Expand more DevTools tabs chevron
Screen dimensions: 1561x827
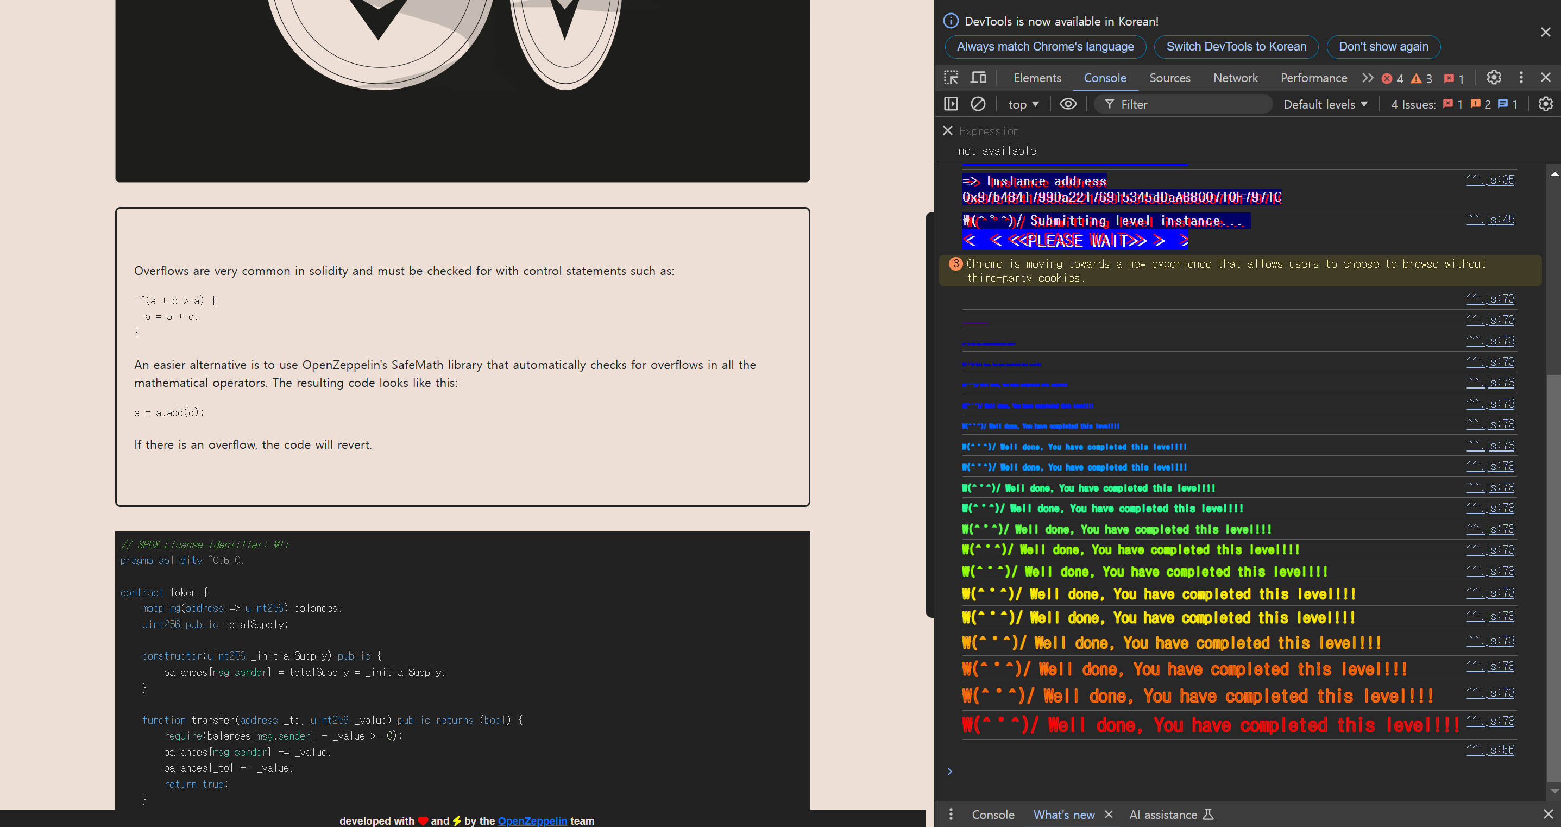coord(1368,78)
